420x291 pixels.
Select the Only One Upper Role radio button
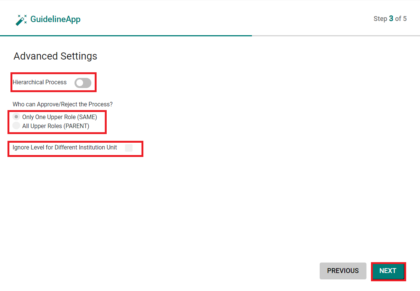click(16, 116)
